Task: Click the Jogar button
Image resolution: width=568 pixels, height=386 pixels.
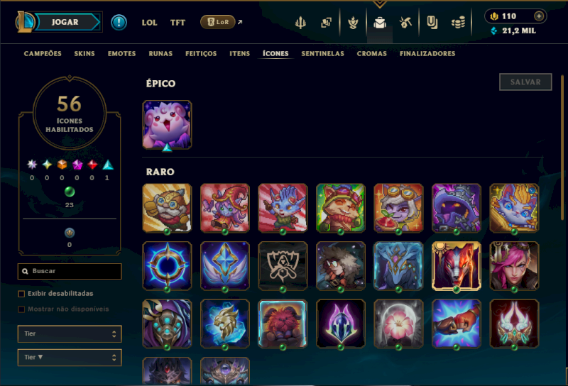Action: point(65,22)
